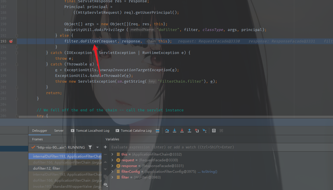Click the minus remove watch icon

click(105, 154)
